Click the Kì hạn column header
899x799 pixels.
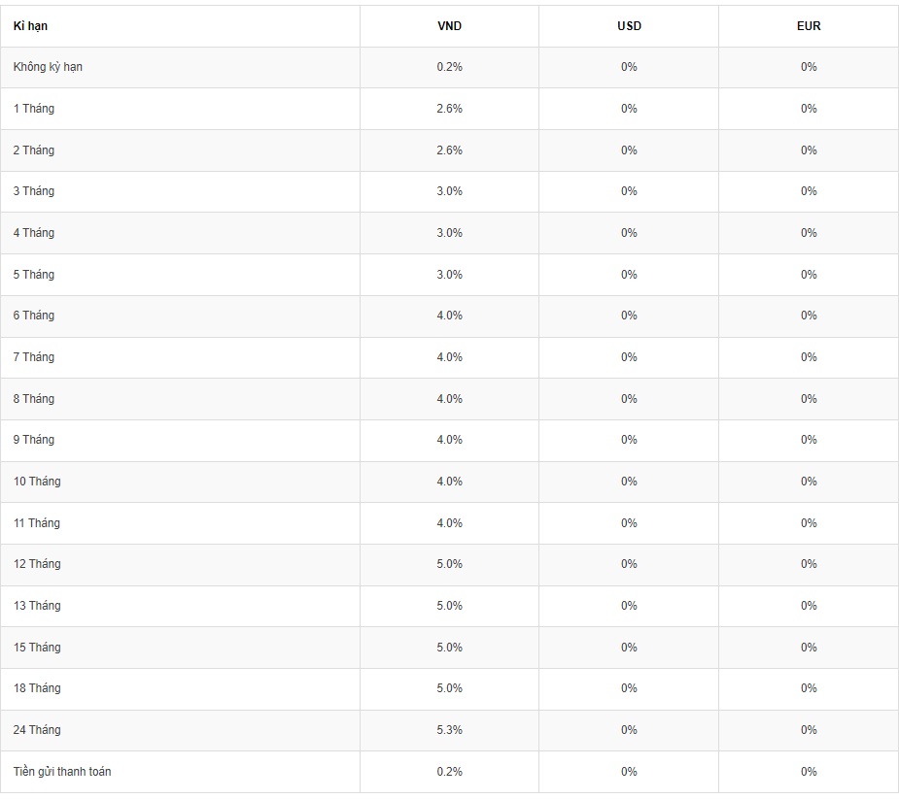[x=30, y=26]
